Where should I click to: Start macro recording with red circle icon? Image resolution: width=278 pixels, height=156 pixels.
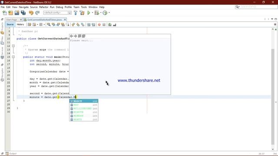point(99,25)
